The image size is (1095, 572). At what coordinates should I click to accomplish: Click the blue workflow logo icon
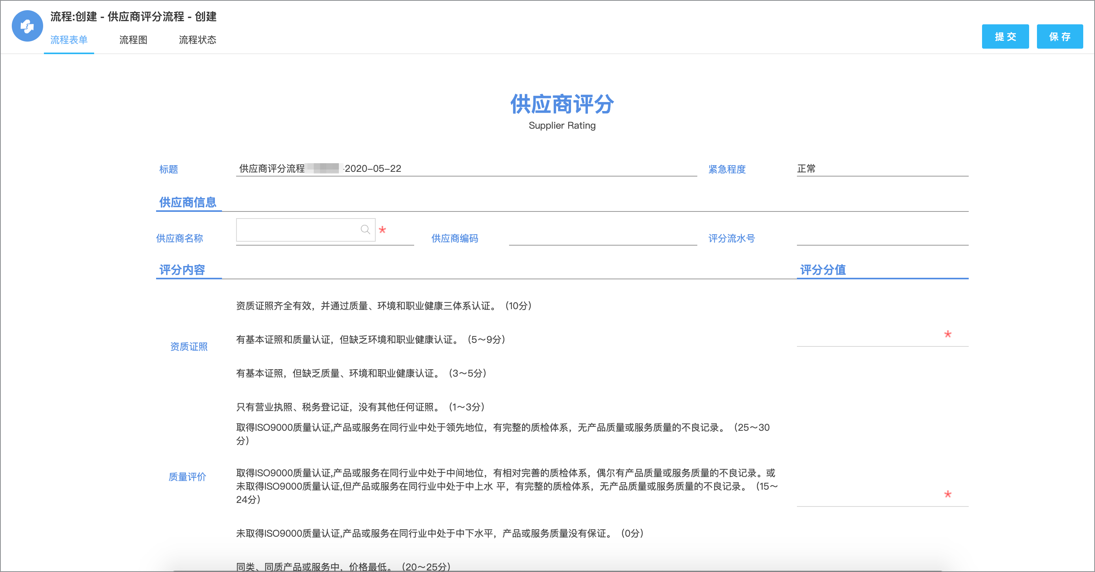27,26
